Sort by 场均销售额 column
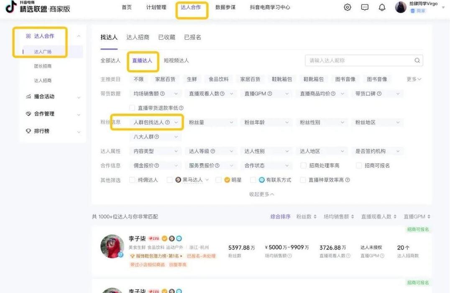Image resolution: width=450 pixels, height=293 pixels. [x=339, y=217]
